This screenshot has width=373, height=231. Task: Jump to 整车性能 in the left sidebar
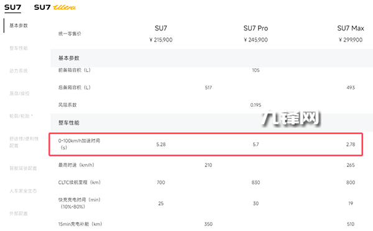19,48
